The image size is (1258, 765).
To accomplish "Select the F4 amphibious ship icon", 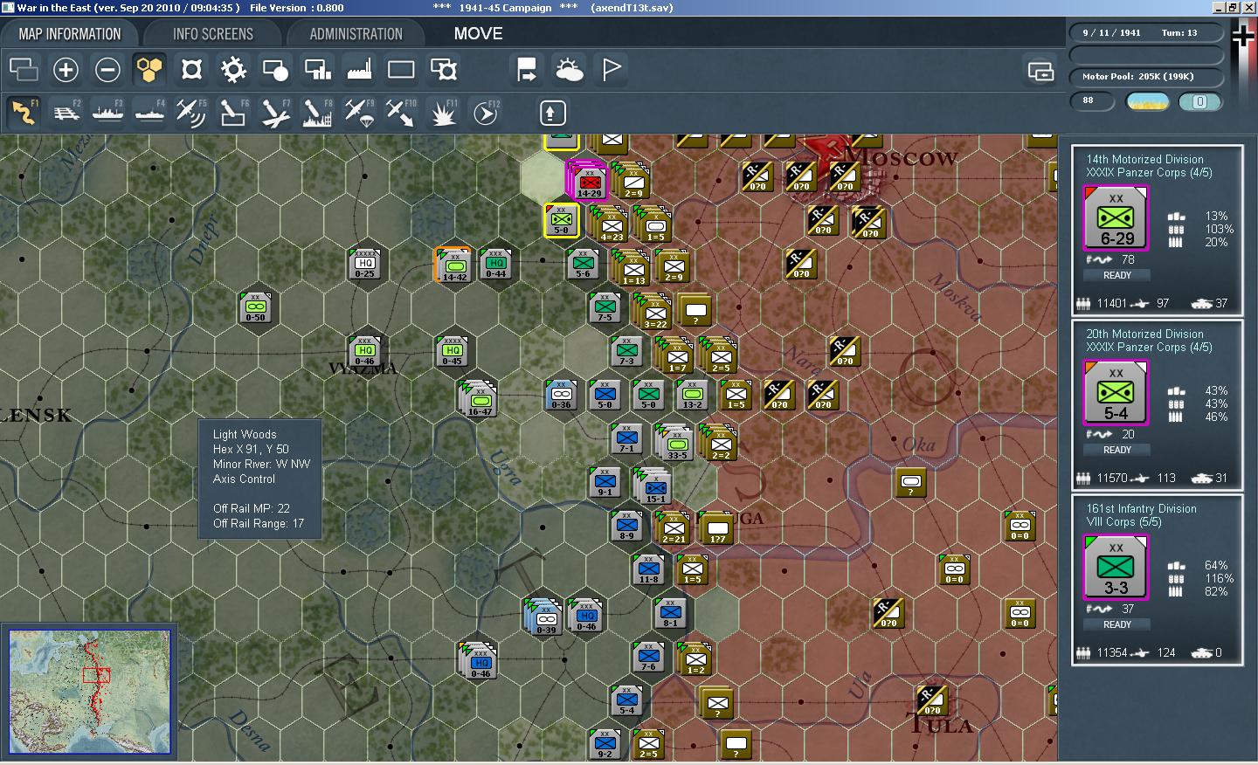I will tap(149, 112).
